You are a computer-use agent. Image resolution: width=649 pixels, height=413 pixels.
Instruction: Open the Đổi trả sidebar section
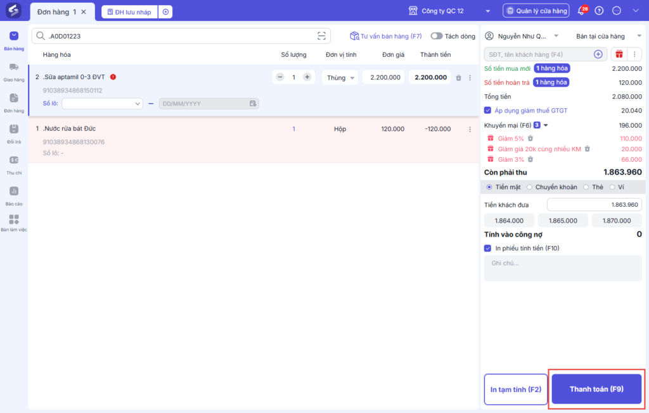[14, 134]
